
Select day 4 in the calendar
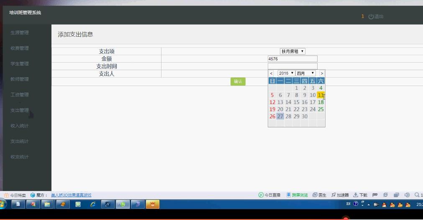pos(321,88)
